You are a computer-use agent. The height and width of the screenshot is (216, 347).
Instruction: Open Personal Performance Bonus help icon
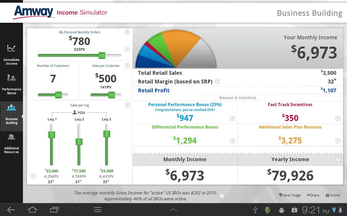click(232, 118)
